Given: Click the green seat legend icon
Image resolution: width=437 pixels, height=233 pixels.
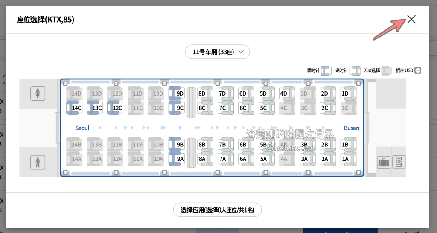Looking at the screenshot, I should [x=355, y=70].
